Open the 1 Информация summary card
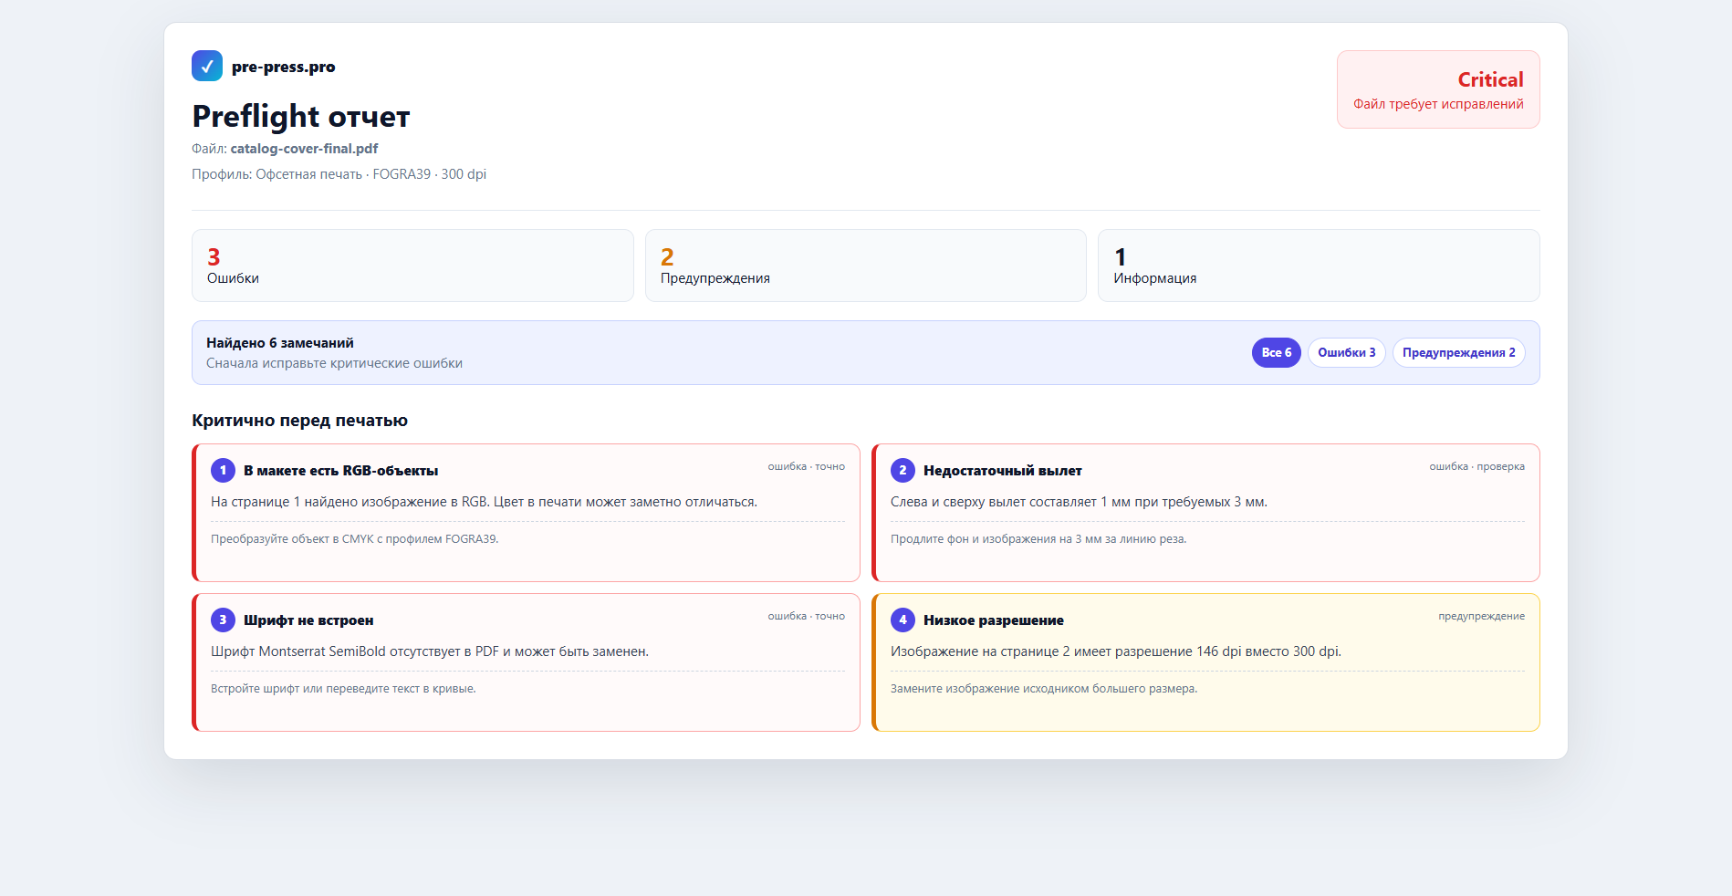 1319,266
